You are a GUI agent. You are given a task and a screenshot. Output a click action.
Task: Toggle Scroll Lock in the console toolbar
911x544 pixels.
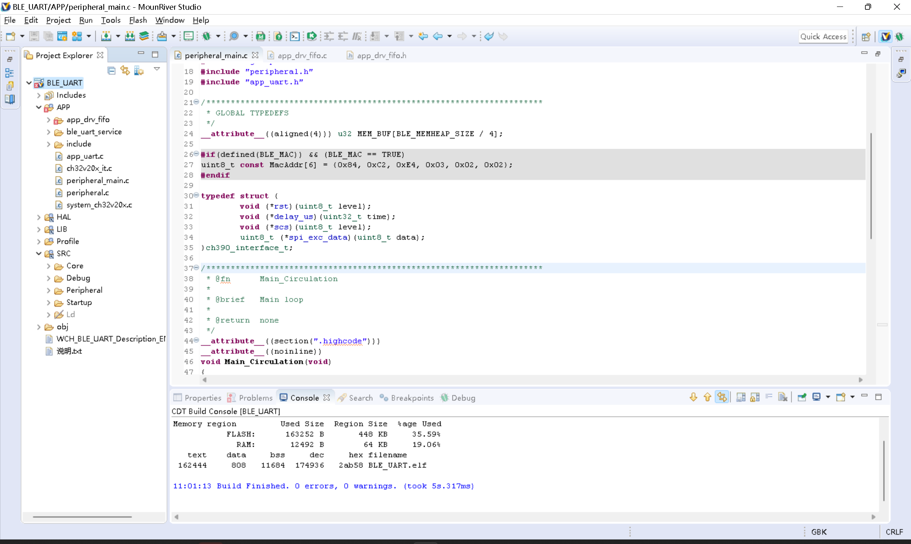tap(755, 397)
